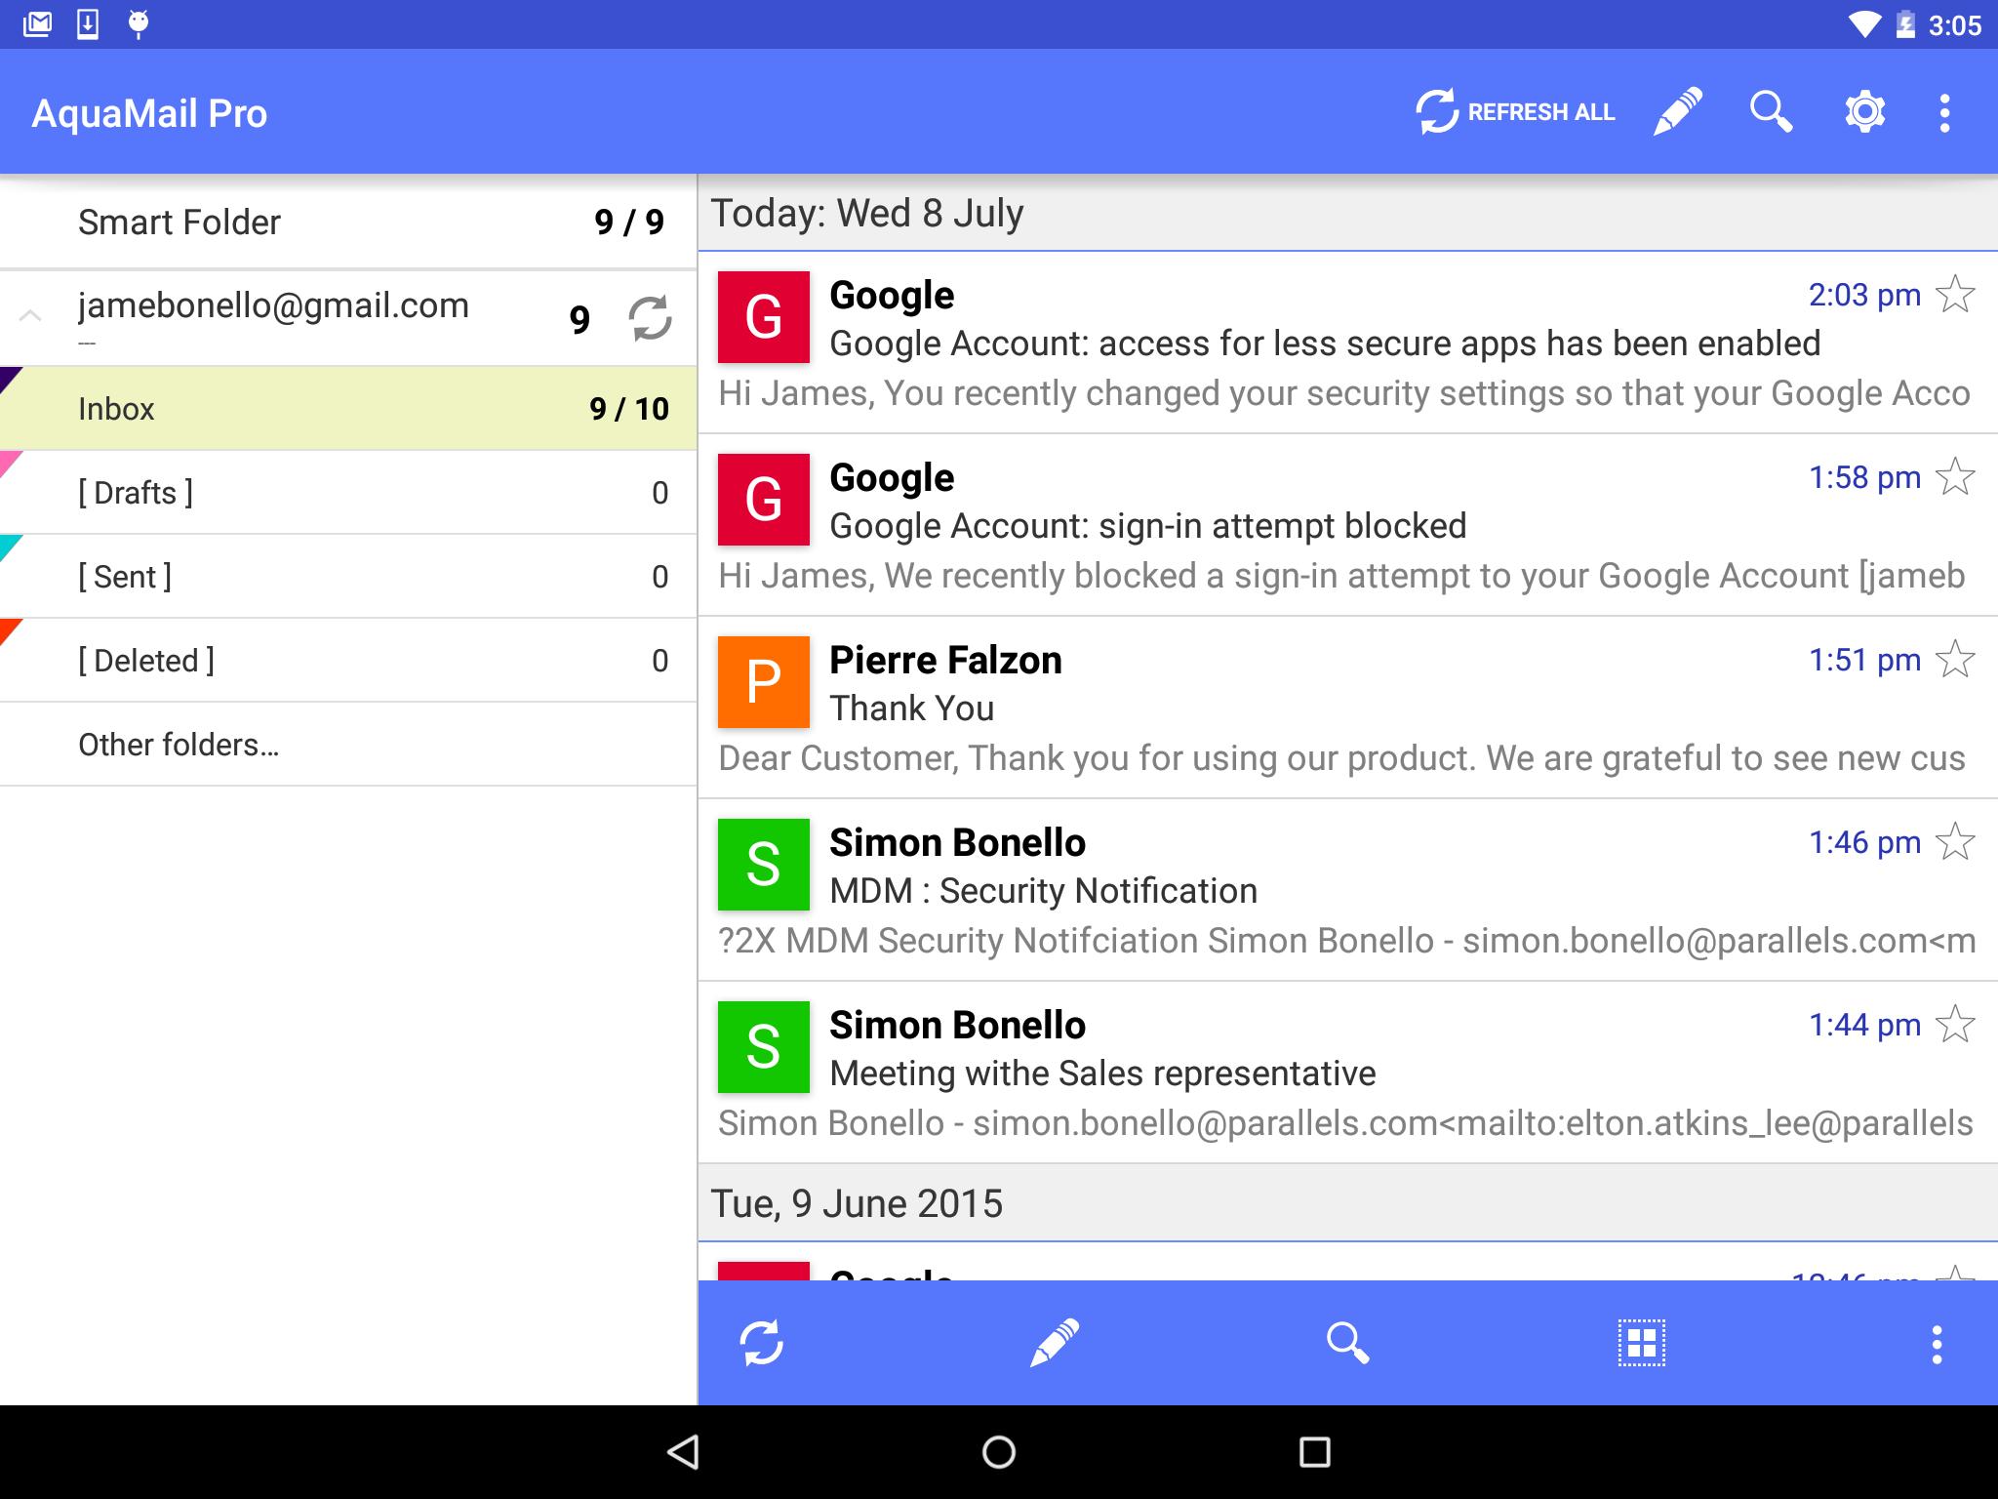This screenshot has width=1998, height=1499.
Task: Tap the search icon in the bottom toolbar
Action: pos(1347,1341)
